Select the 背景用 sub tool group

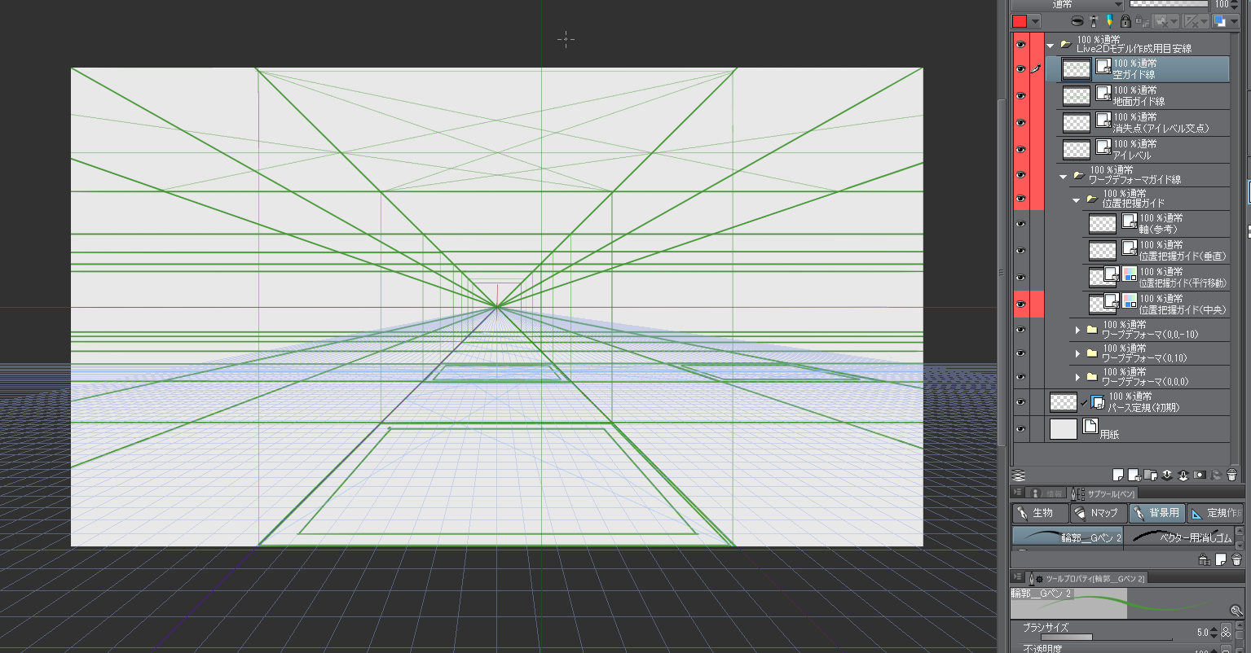[x=1157, y=513]
